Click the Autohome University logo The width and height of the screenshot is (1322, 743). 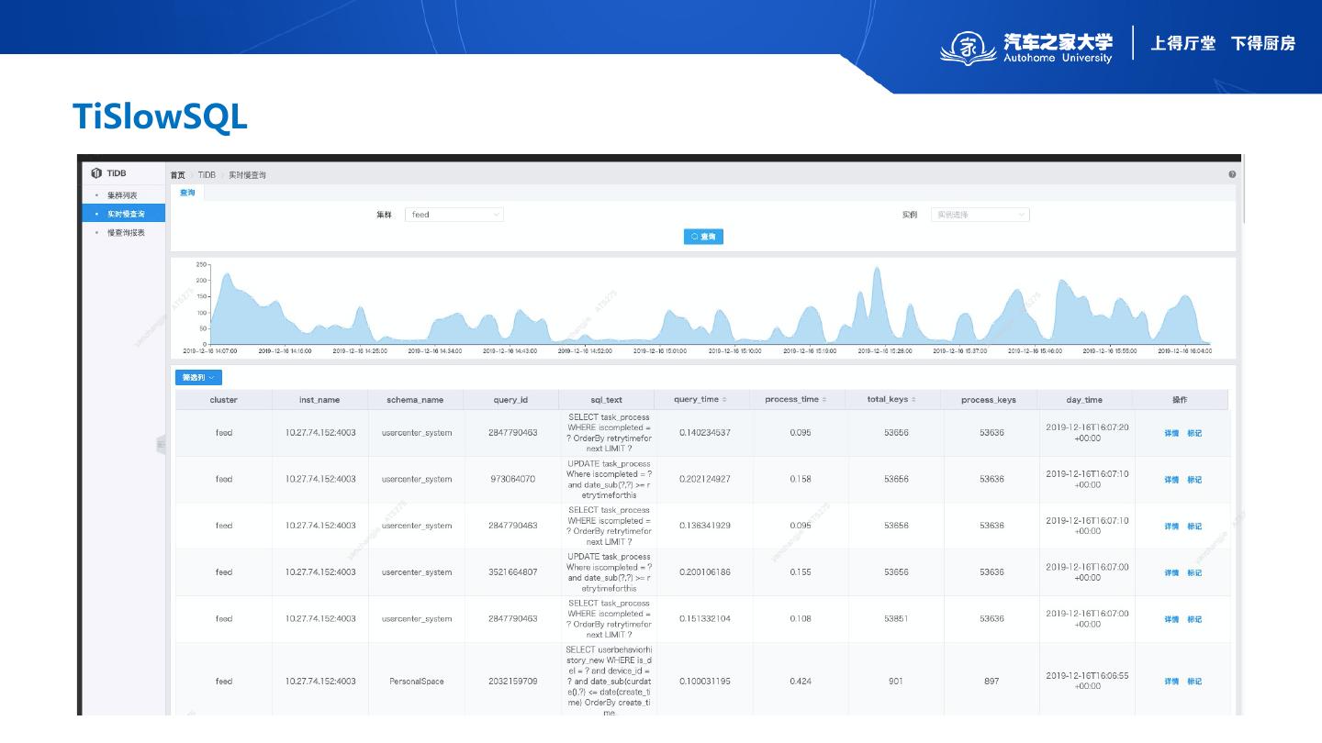pyautogui.click(x=1026, y=48)
